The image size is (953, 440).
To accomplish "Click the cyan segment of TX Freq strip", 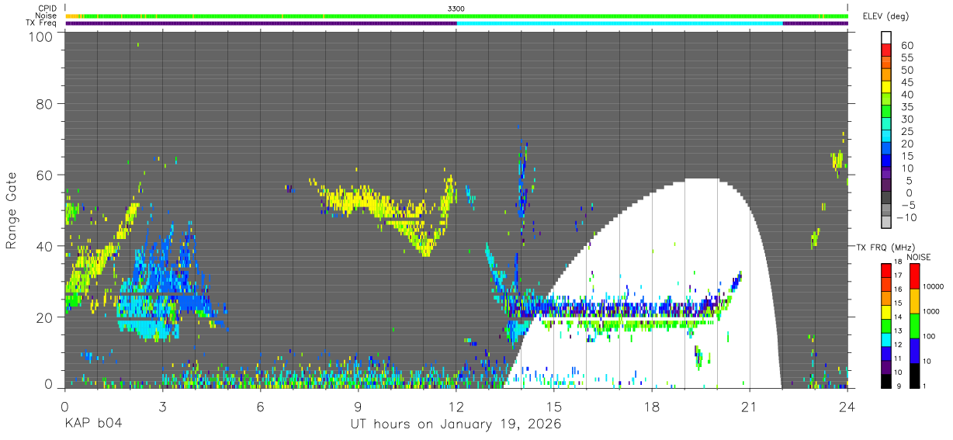I will 620,23.
